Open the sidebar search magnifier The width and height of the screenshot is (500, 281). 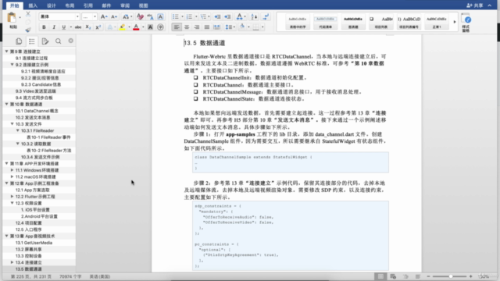pos(58,41)
